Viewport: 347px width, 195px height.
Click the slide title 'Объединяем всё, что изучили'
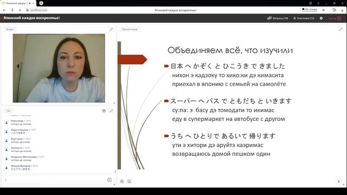pyautogui.click(x=230, y=50)
